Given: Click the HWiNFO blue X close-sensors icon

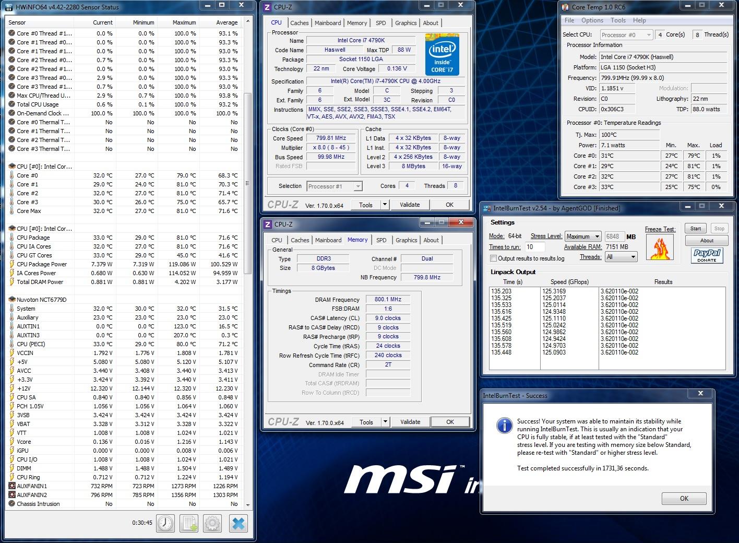Looking at the screenshot, I should point(238,523).
